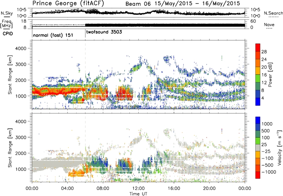Pick the red bottom segment of Velocity colorbar
Viewport: 283px width, 196px height.
click(258, 175)
